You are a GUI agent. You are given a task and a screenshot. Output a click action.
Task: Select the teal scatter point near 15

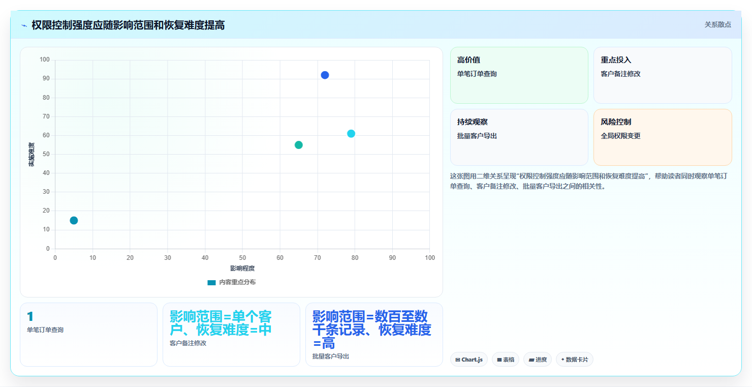74,220
